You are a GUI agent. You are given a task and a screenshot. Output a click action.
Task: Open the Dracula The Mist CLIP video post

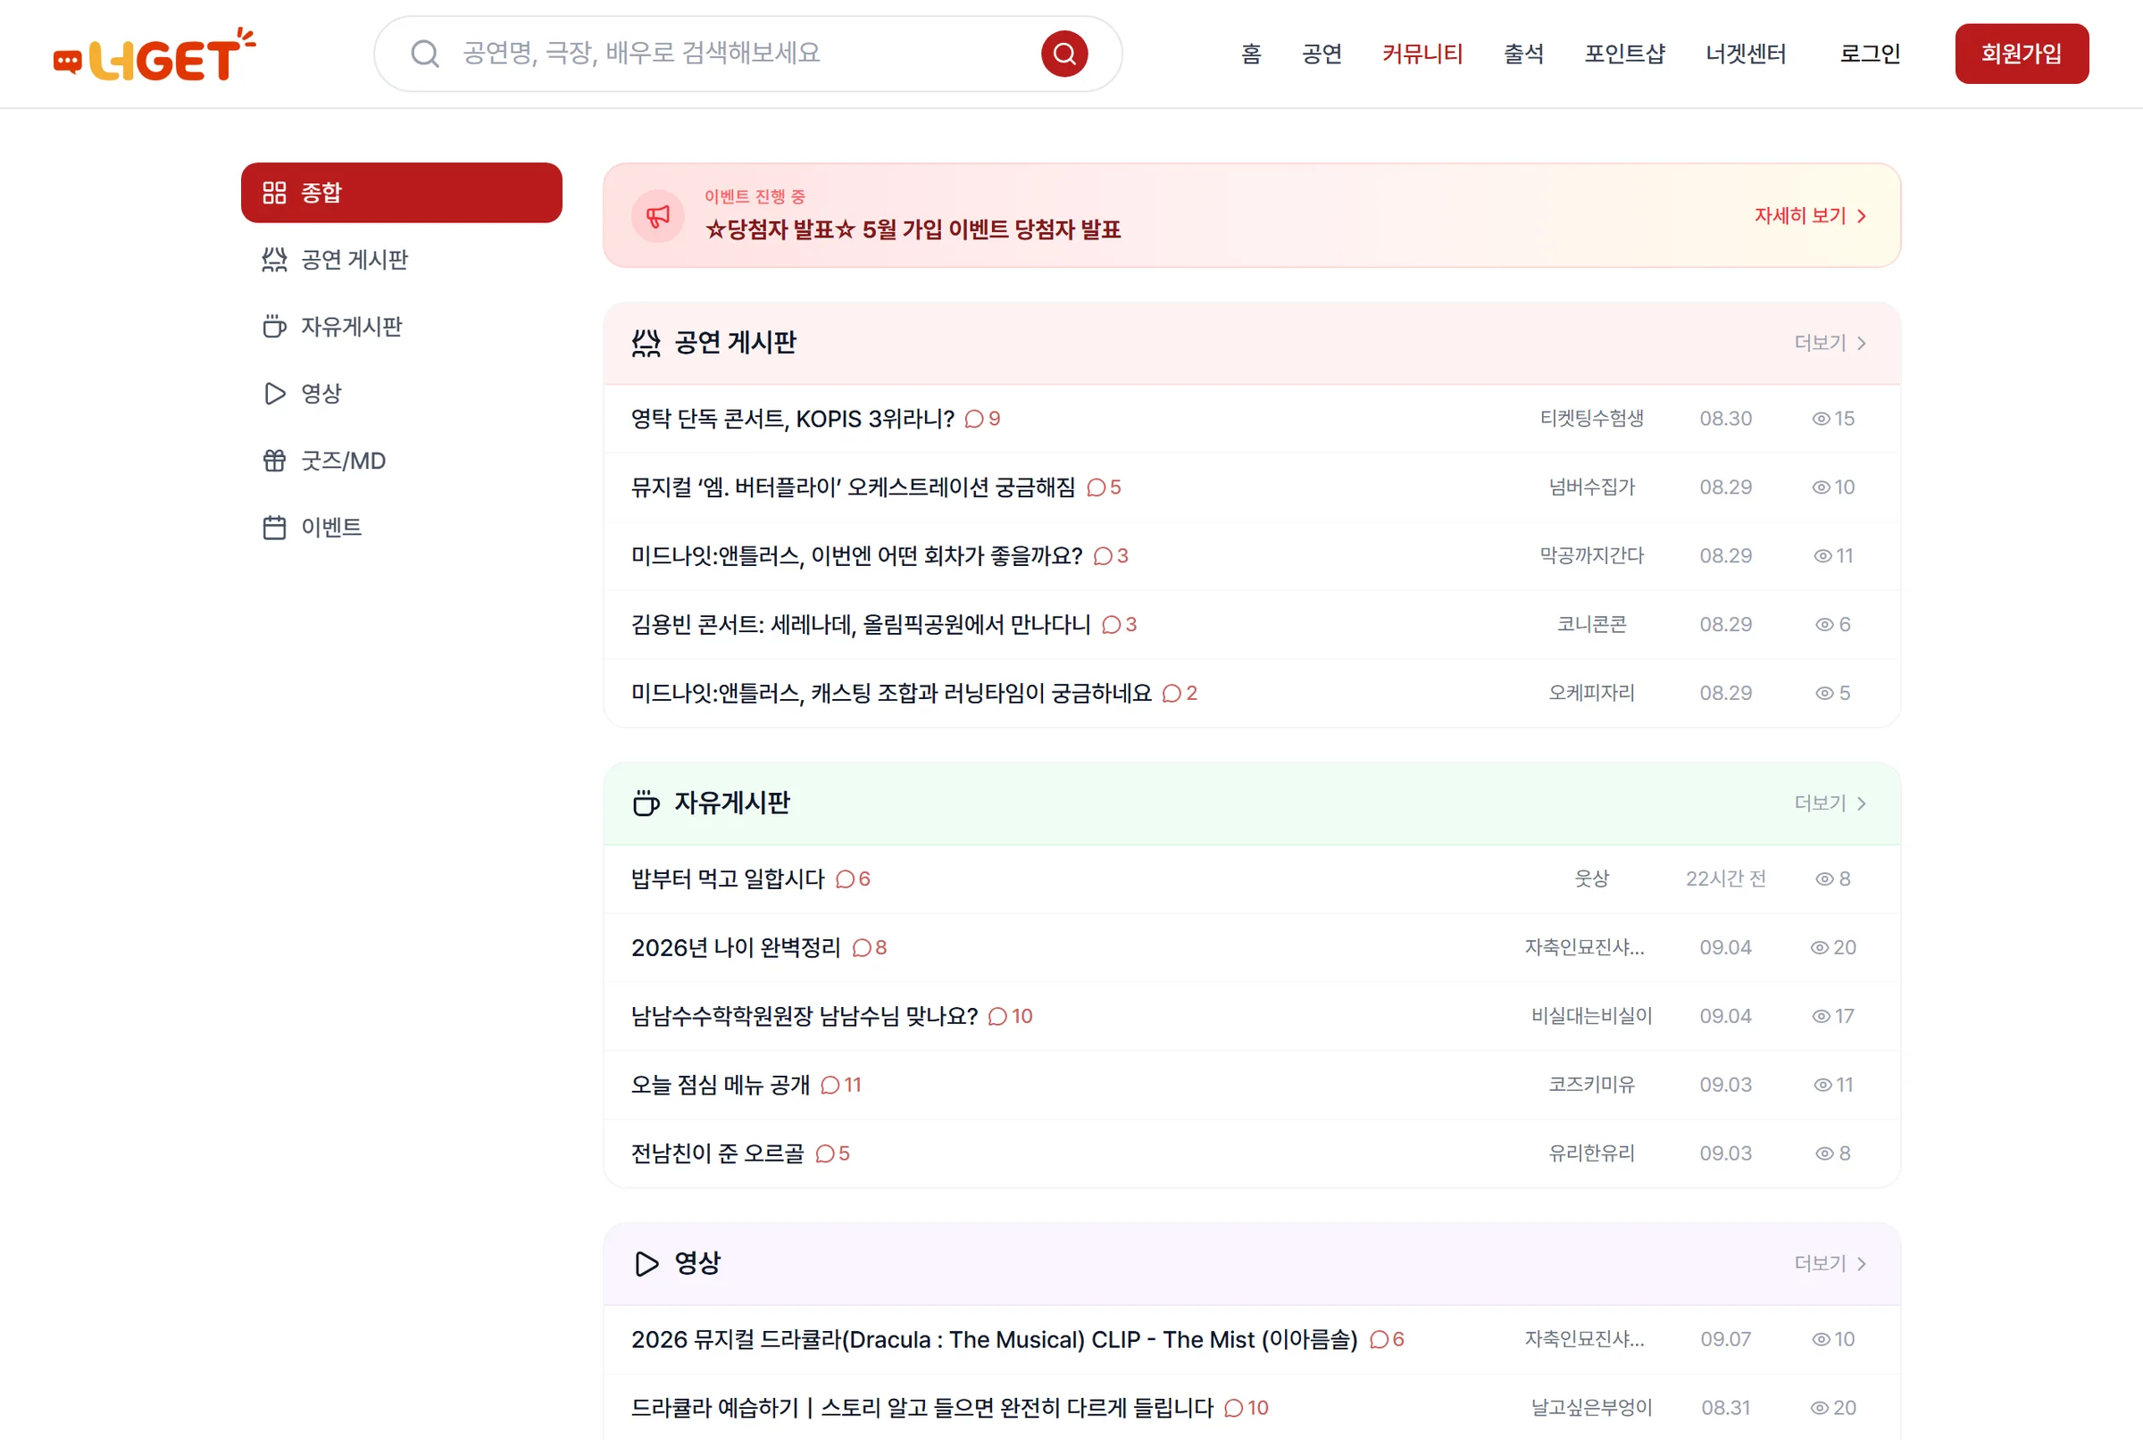tap(994, 1339)
